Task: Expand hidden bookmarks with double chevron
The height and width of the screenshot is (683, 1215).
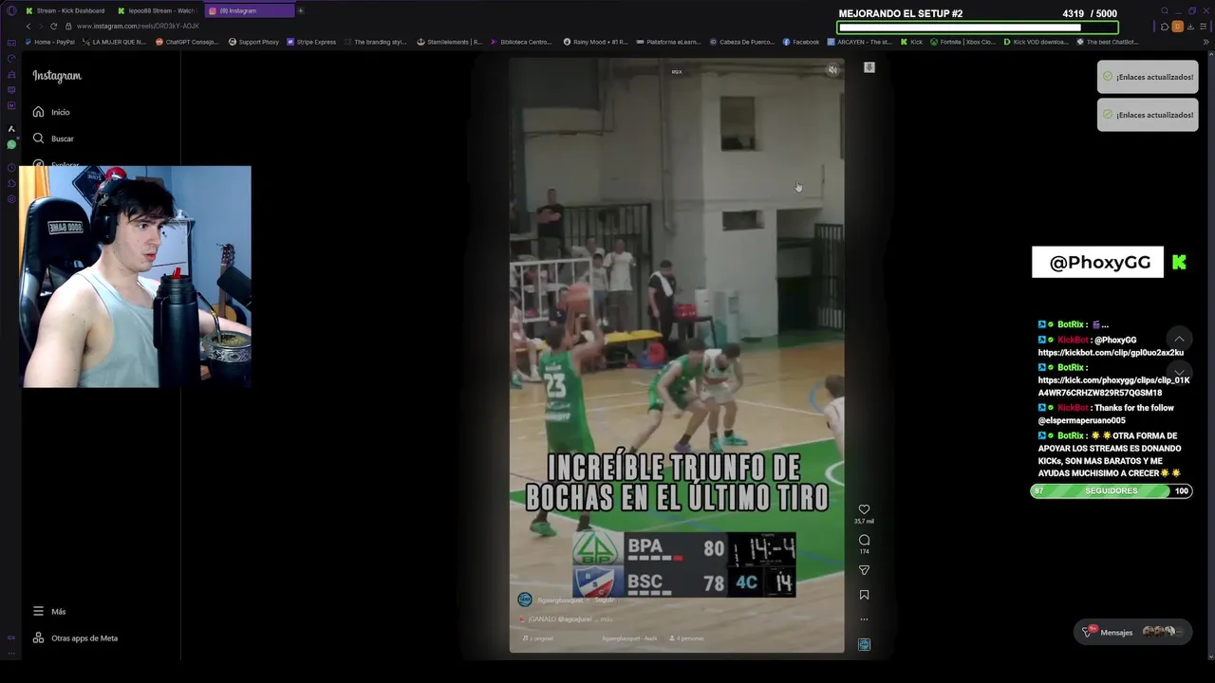Action: [1206, 42]
